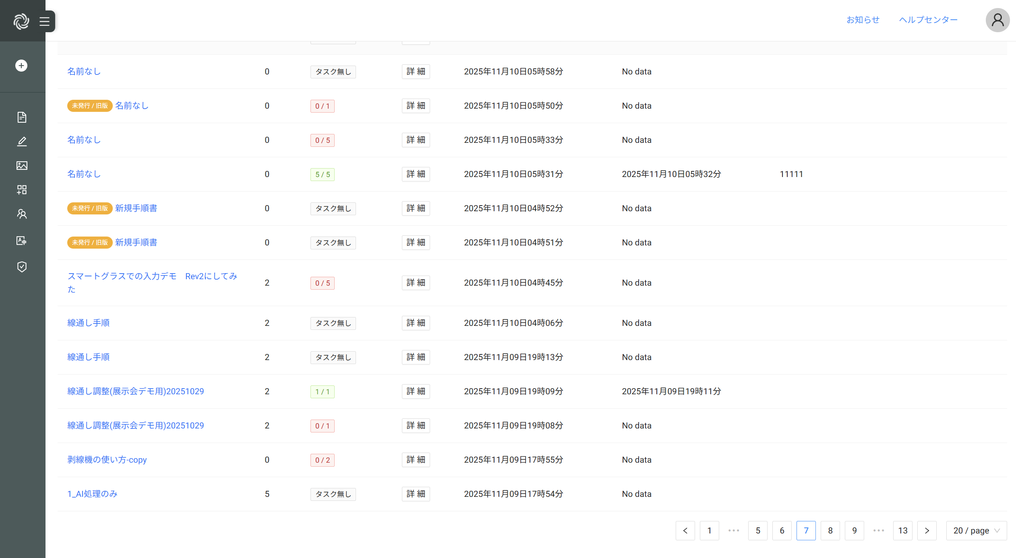The image size is (1016, 558).
Task: Go to next page arrow
Action: pyautogui.click(x=927, y=531)
